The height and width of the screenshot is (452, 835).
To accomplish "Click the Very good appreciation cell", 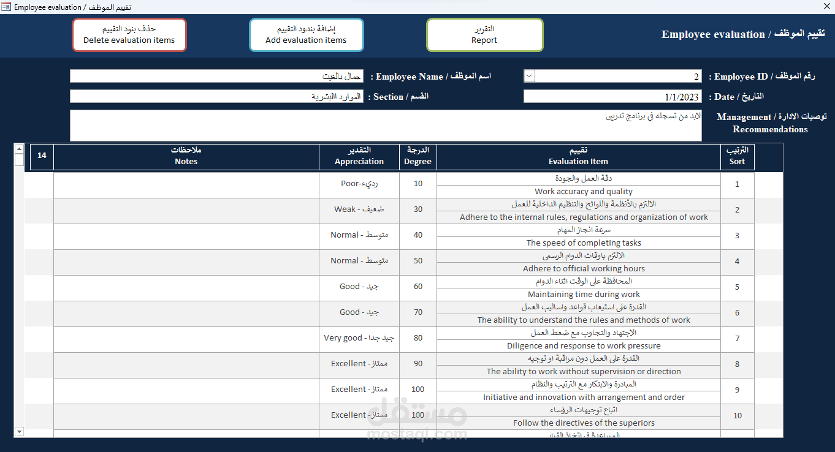I will 359,338.
